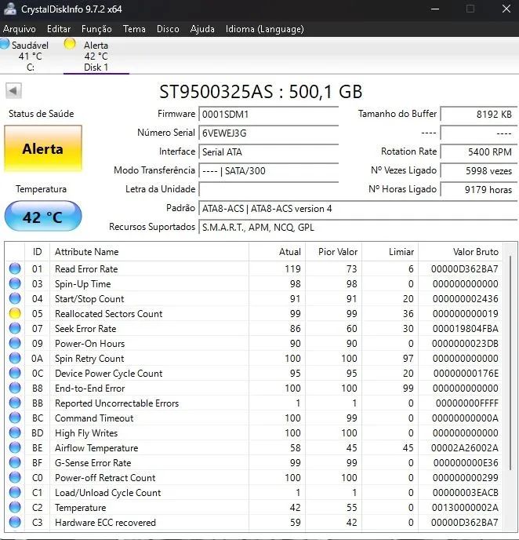The width and height of the screenshot is (519, 540).
Task: Click the blue status icon for High Fly Writes
Action: 15,433
